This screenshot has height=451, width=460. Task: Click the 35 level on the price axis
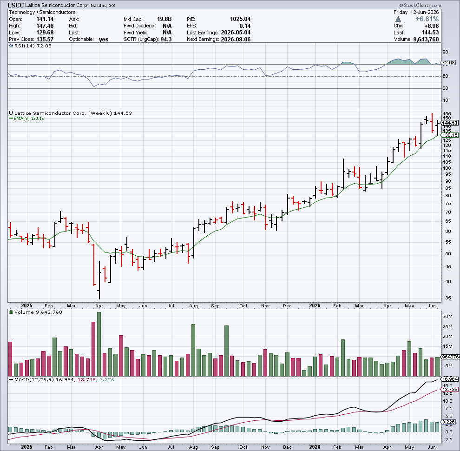(x=448, y=298)
